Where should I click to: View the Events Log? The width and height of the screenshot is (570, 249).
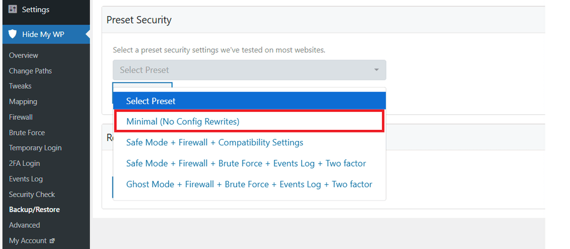[26, 179]
